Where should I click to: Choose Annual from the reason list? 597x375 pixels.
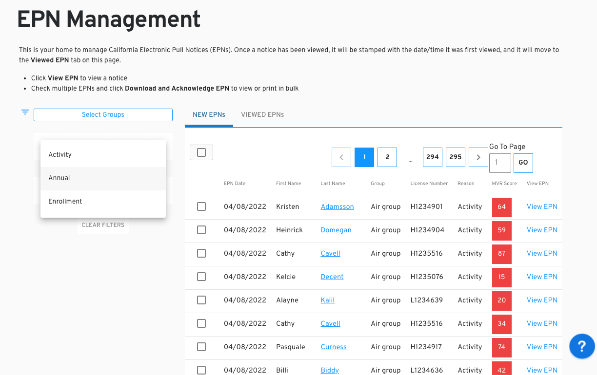pos(103,178)
